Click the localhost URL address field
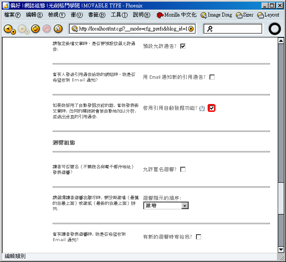Viewport: 286px width, 262px height. 133,29
